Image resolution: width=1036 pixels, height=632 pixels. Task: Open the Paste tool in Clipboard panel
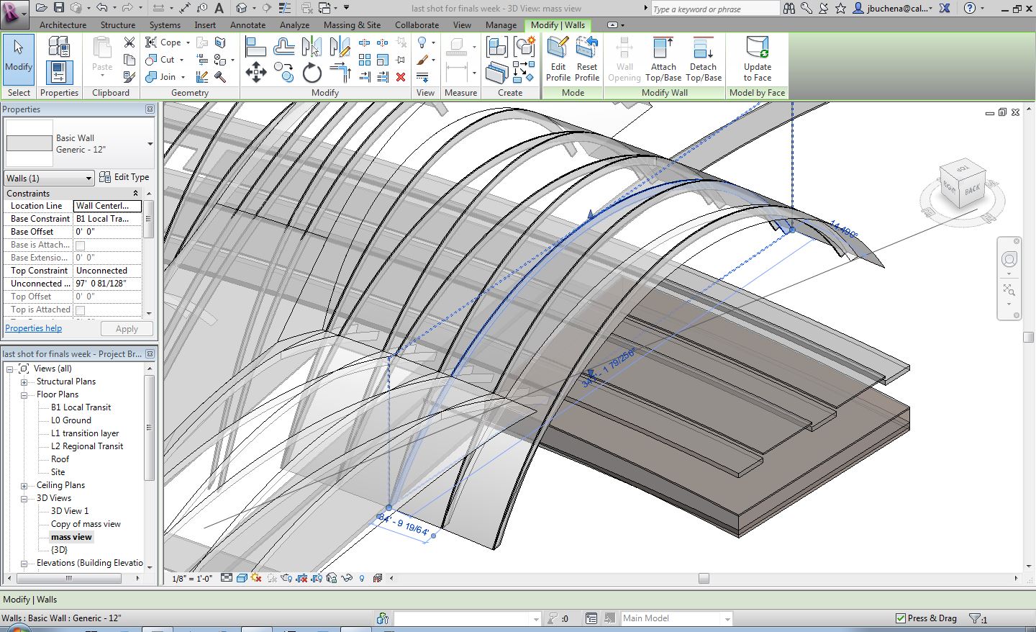(x=102, y=55)
